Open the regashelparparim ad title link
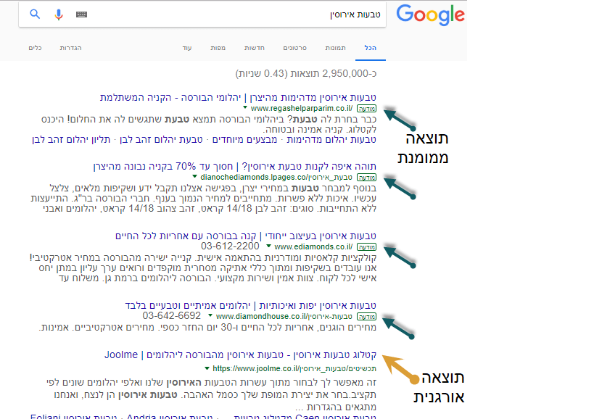Viewport: 594px width, 419px height. click(x=238, y=97)
